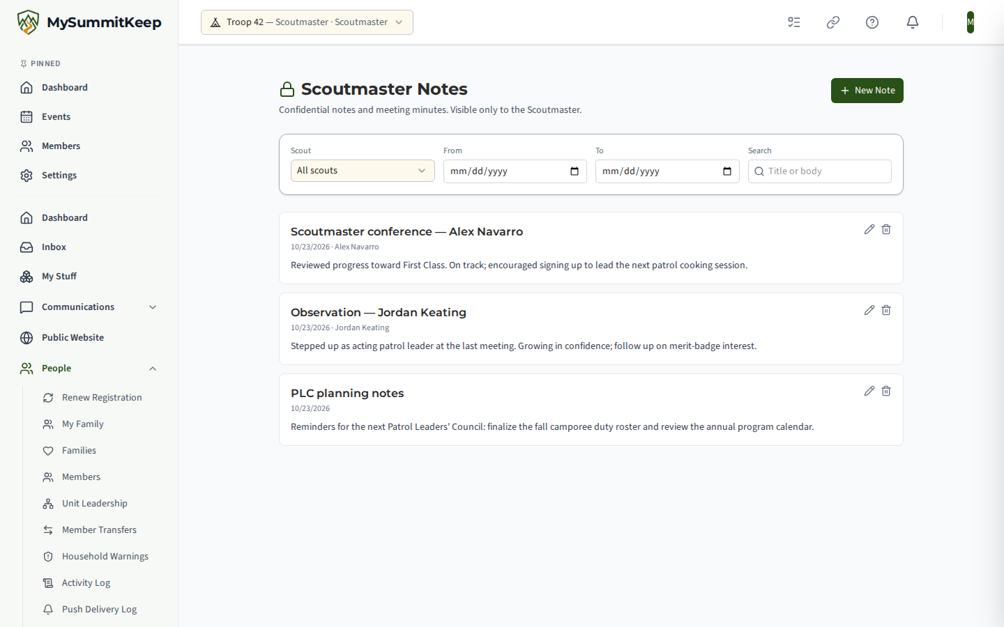Click the PLC planning notes title
Viewport: 1004px width, 627px height.
point(347,394)
